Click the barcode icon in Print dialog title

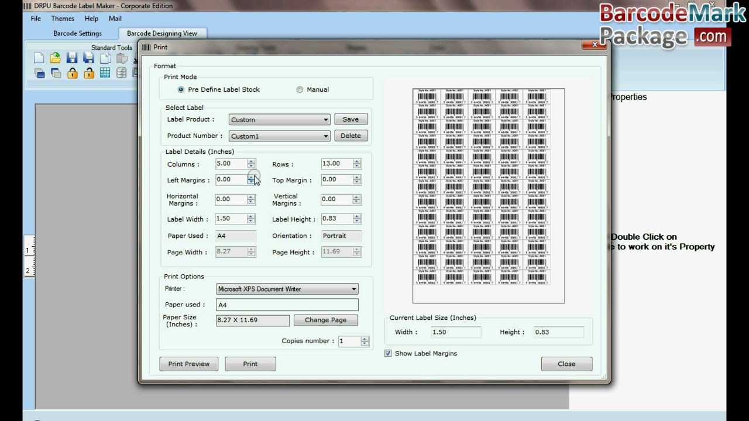tap(146, 47)
